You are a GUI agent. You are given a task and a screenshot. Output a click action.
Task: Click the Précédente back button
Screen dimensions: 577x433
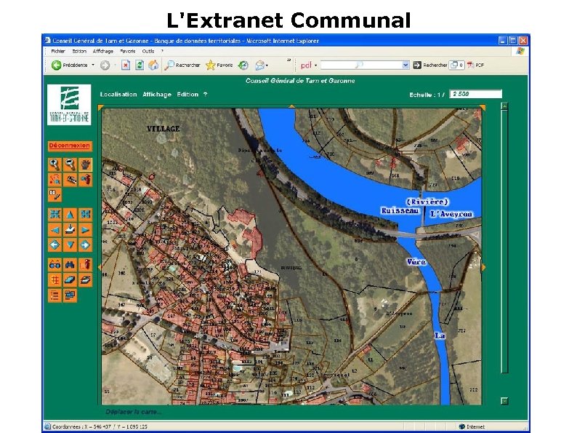tap(70, 65)
